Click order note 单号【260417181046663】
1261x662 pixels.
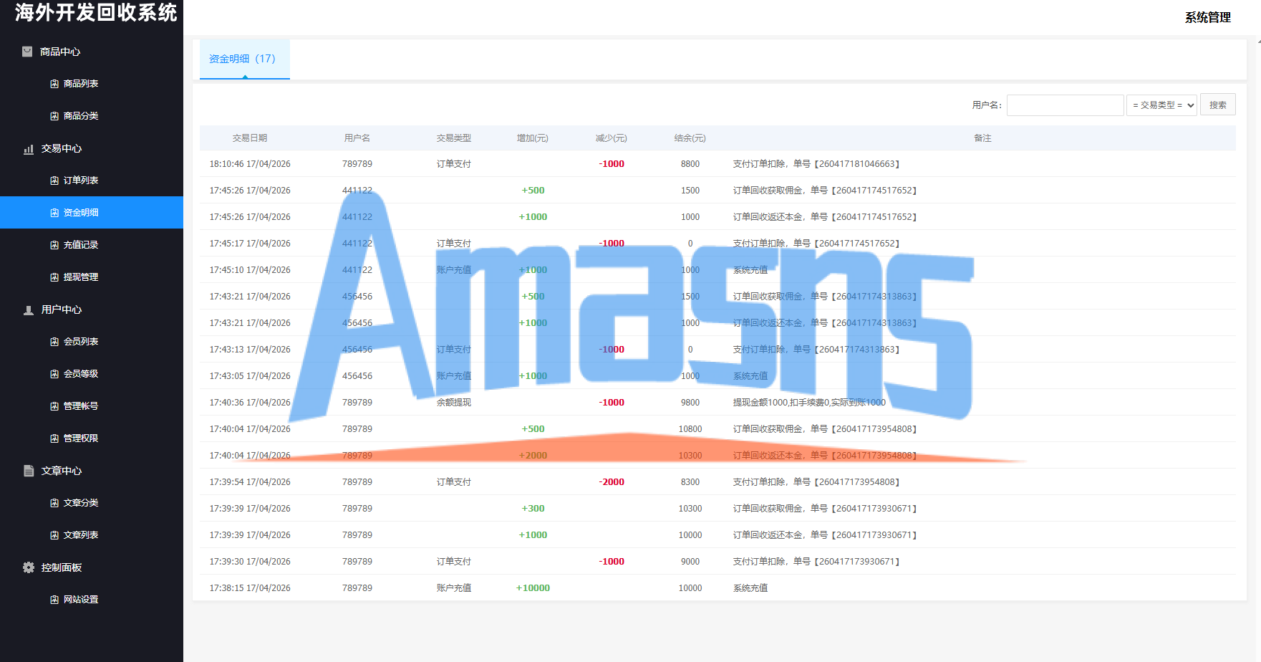pyautogui.click(x=846, y=164)
